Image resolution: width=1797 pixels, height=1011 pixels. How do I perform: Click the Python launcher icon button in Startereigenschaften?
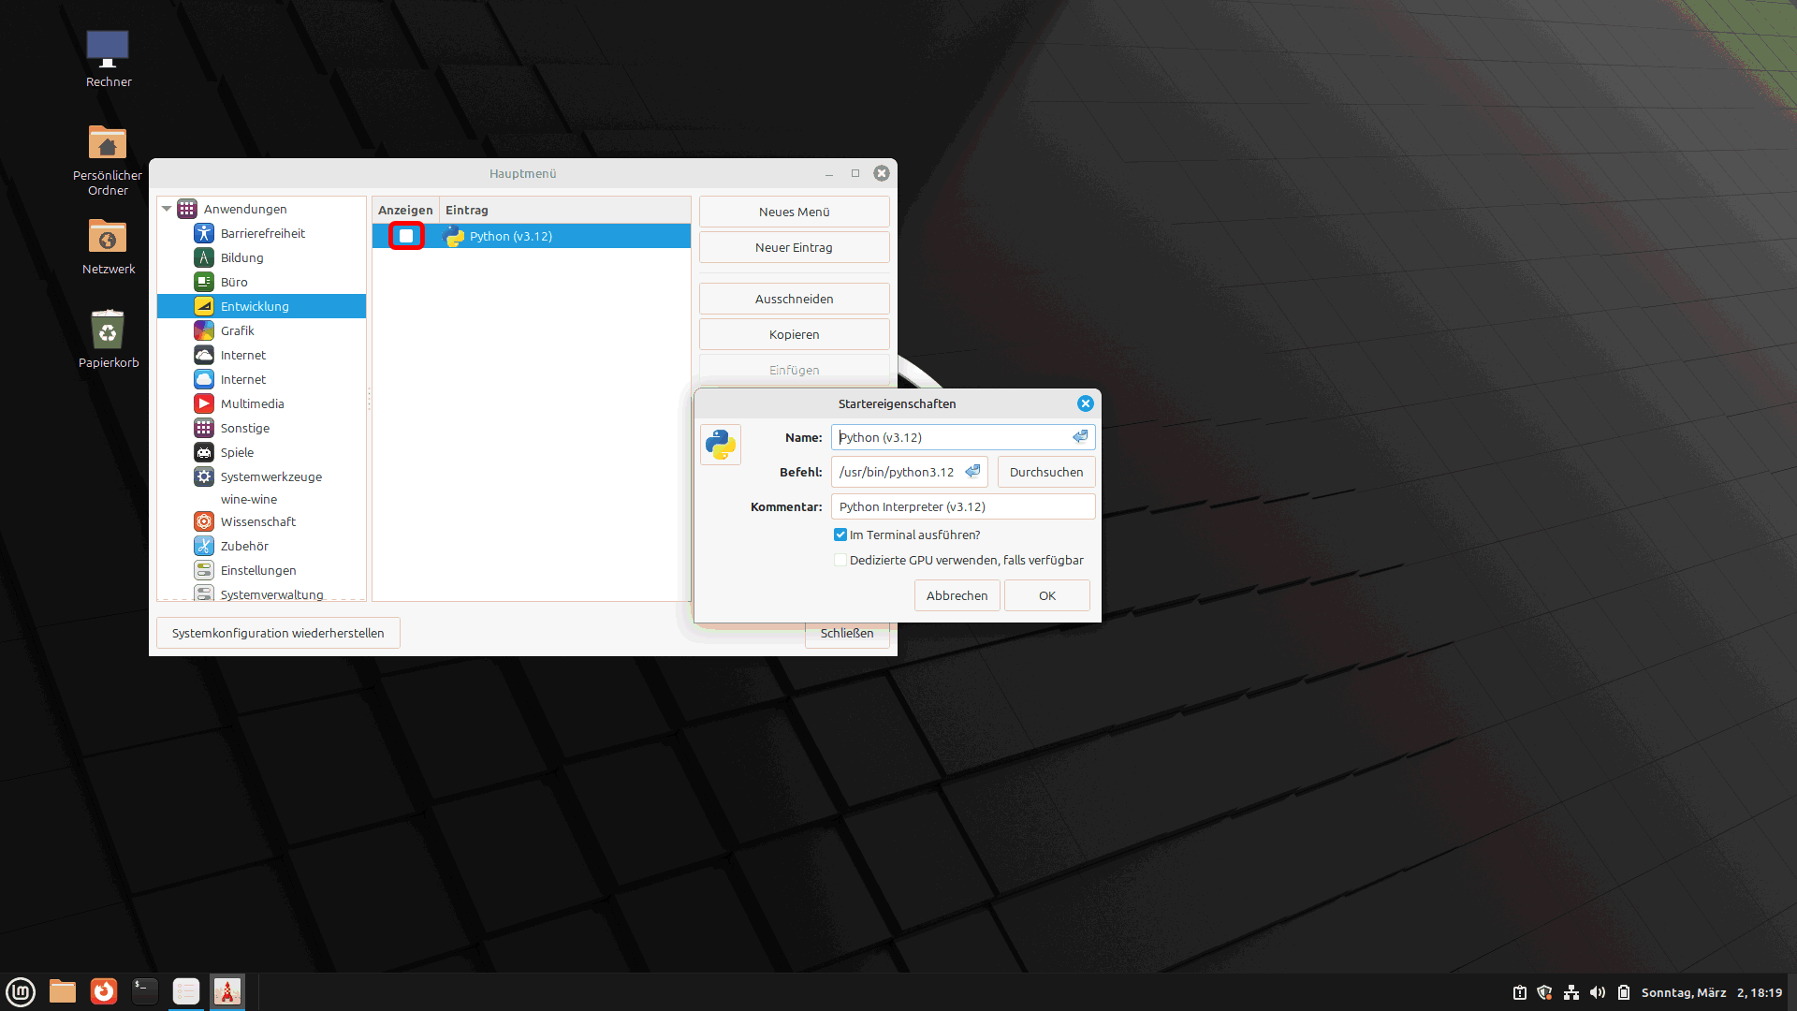[x=721, y=445]
